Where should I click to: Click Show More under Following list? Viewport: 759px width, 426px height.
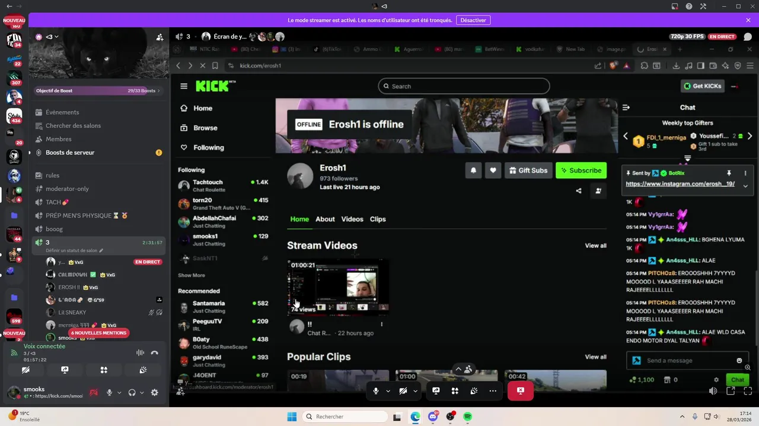(192, 275)
